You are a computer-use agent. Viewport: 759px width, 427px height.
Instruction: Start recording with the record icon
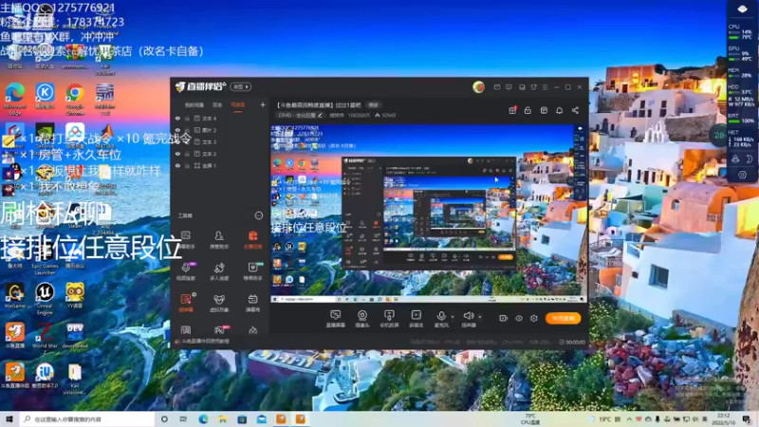503,318
